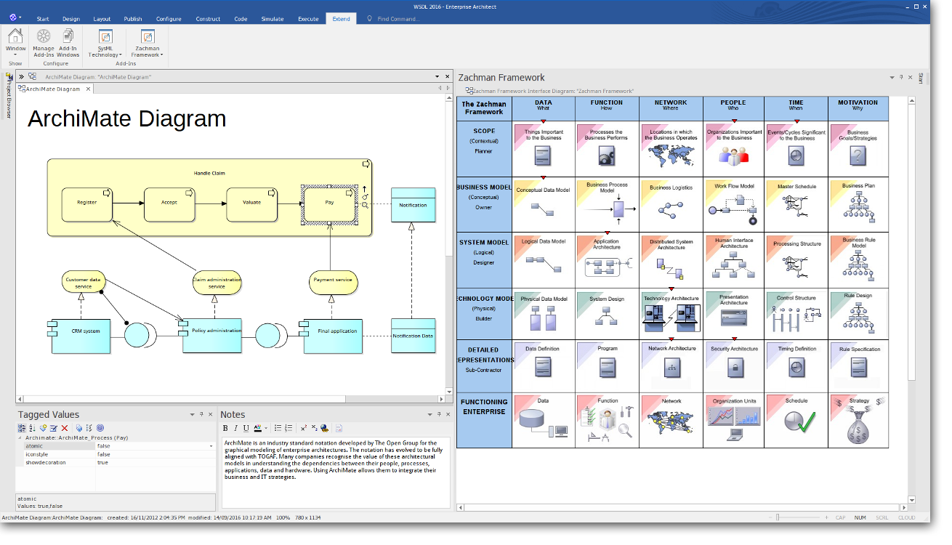
Task: Select the Notification Data object
Action: pos(414,336)
